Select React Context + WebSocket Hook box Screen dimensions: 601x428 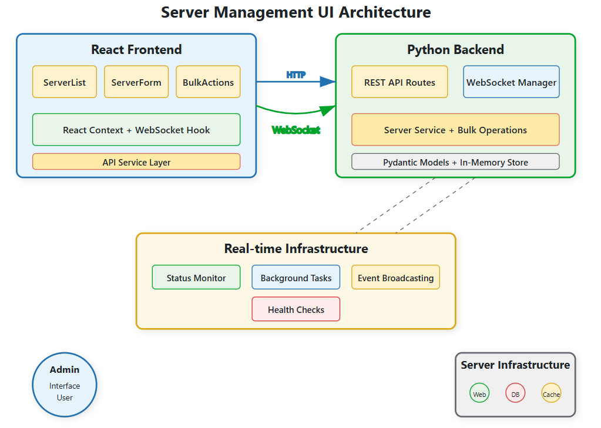pyautogui.click(x=136, y=130)
